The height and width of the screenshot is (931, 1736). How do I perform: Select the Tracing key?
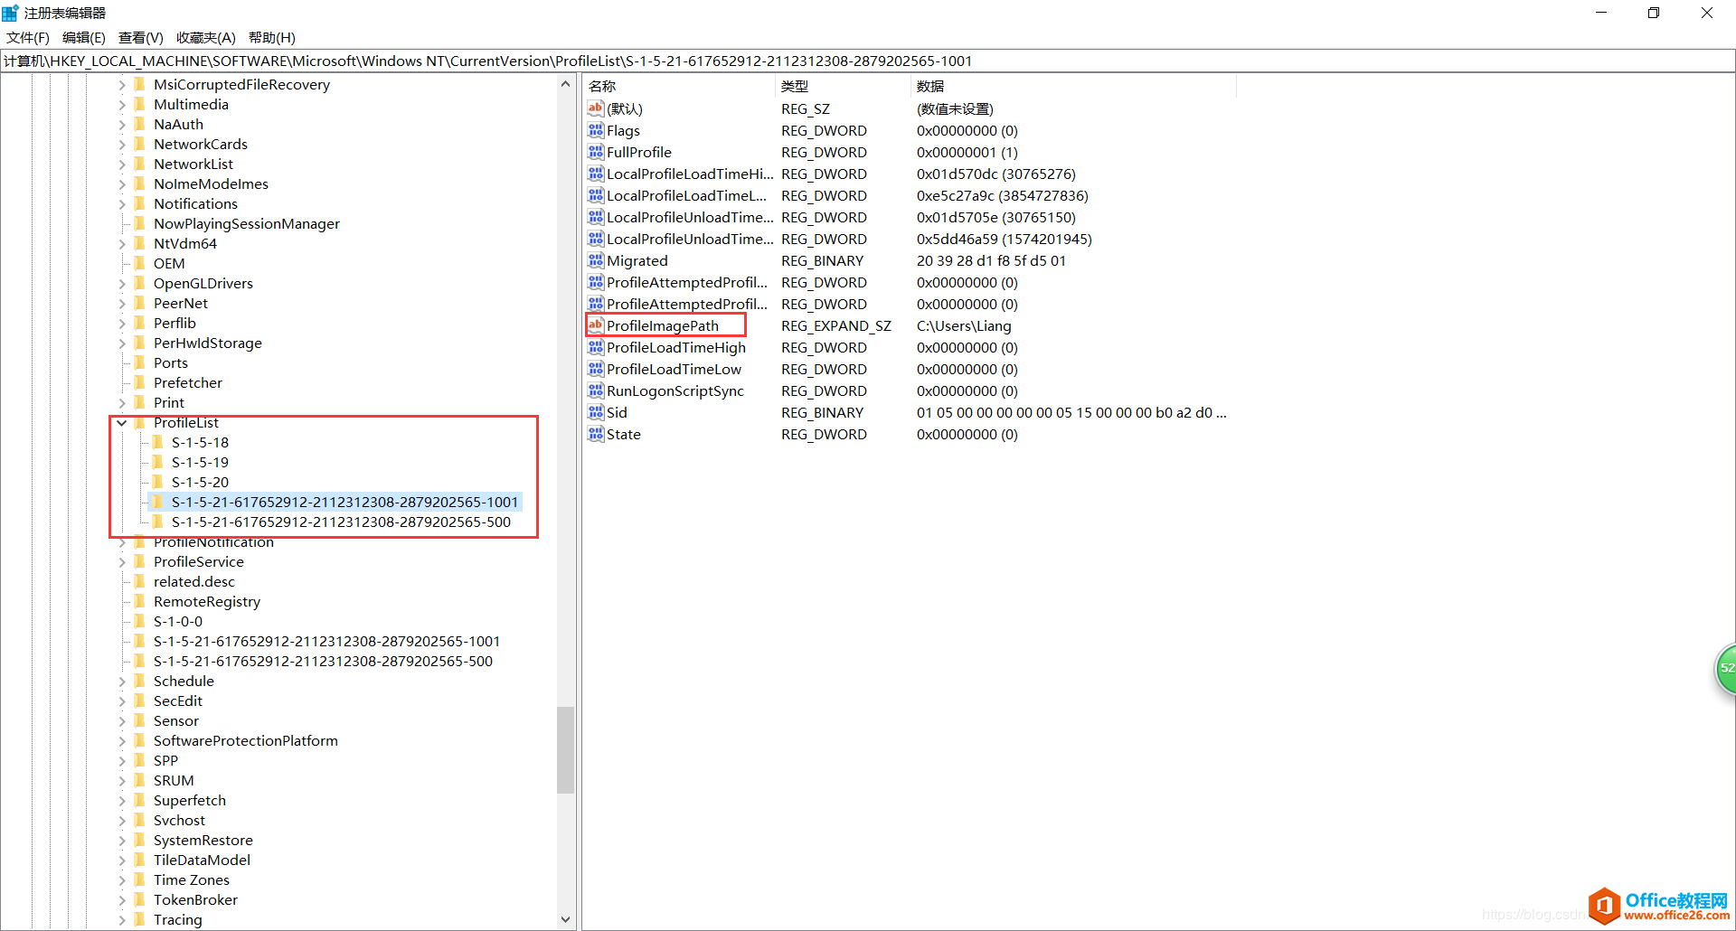click(177, 919)
